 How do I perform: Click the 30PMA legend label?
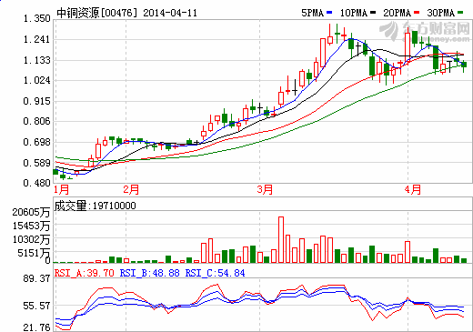pos(441,13)
